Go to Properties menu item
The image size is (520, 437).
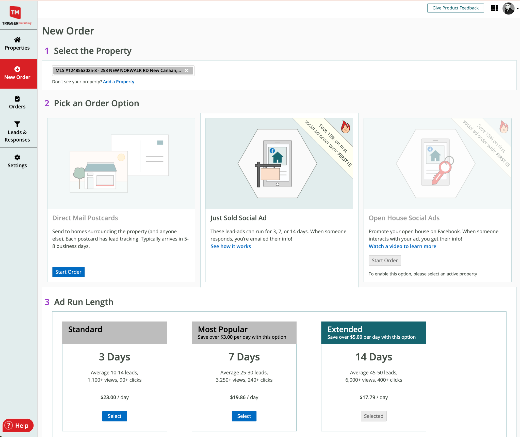[x=19, y=44]
